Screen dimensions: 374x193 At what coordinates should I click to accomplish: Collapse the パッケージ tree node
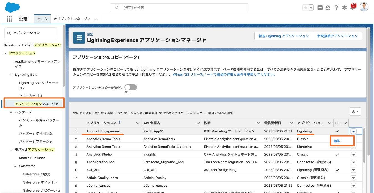click(11, 112)
